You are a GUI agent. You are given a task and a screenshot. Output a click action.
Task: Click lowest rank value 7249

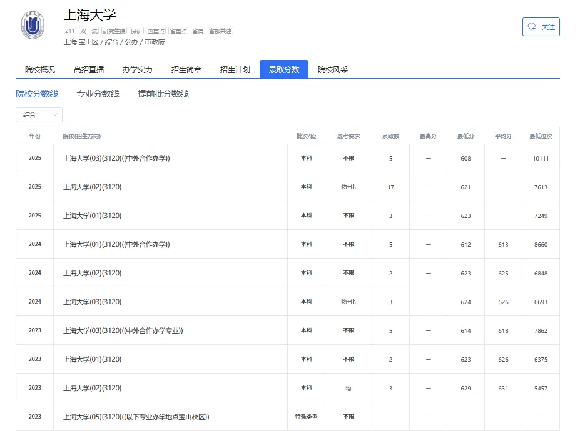[x=541, y=215]
